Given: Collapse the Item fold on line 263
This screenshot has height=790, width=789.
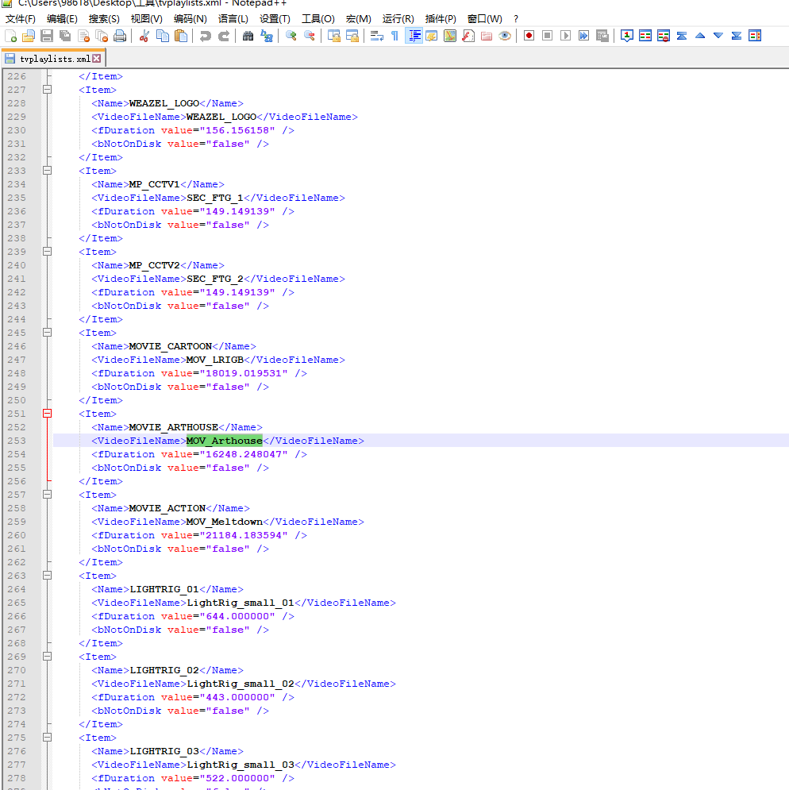Looking at the screenshot, I should click(48, 576).
